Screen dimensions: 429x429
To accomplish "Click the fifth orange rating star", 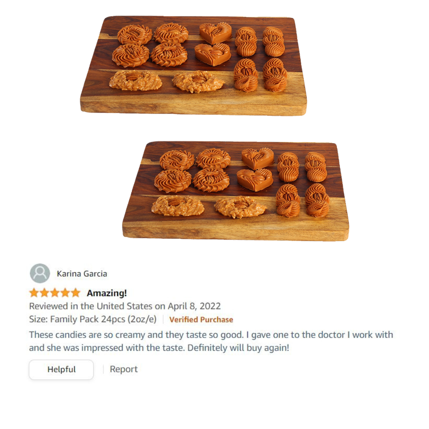I will (75, 293).
